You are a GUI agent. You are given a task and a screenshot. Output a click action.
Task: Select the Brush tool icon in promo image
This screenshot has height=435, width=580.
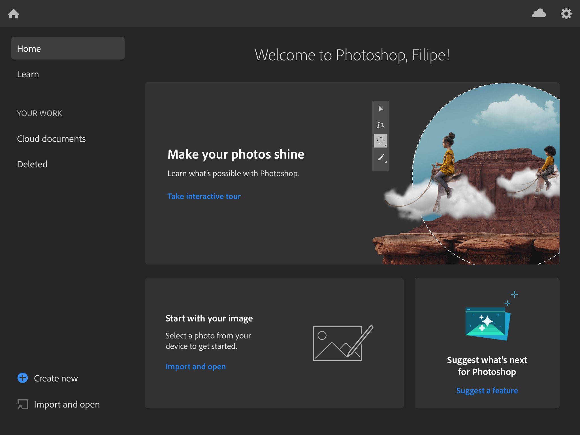381,157
